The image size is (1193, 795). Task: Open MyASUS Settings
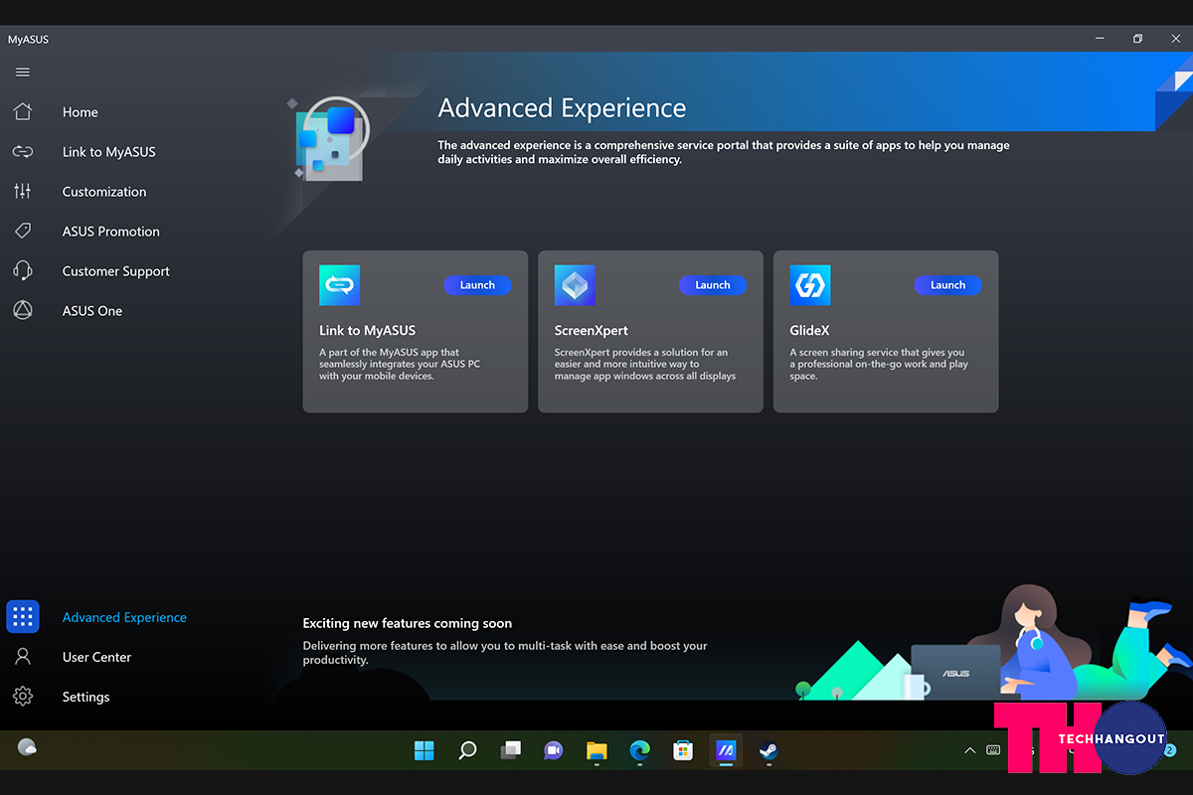(x=85, y=697)
